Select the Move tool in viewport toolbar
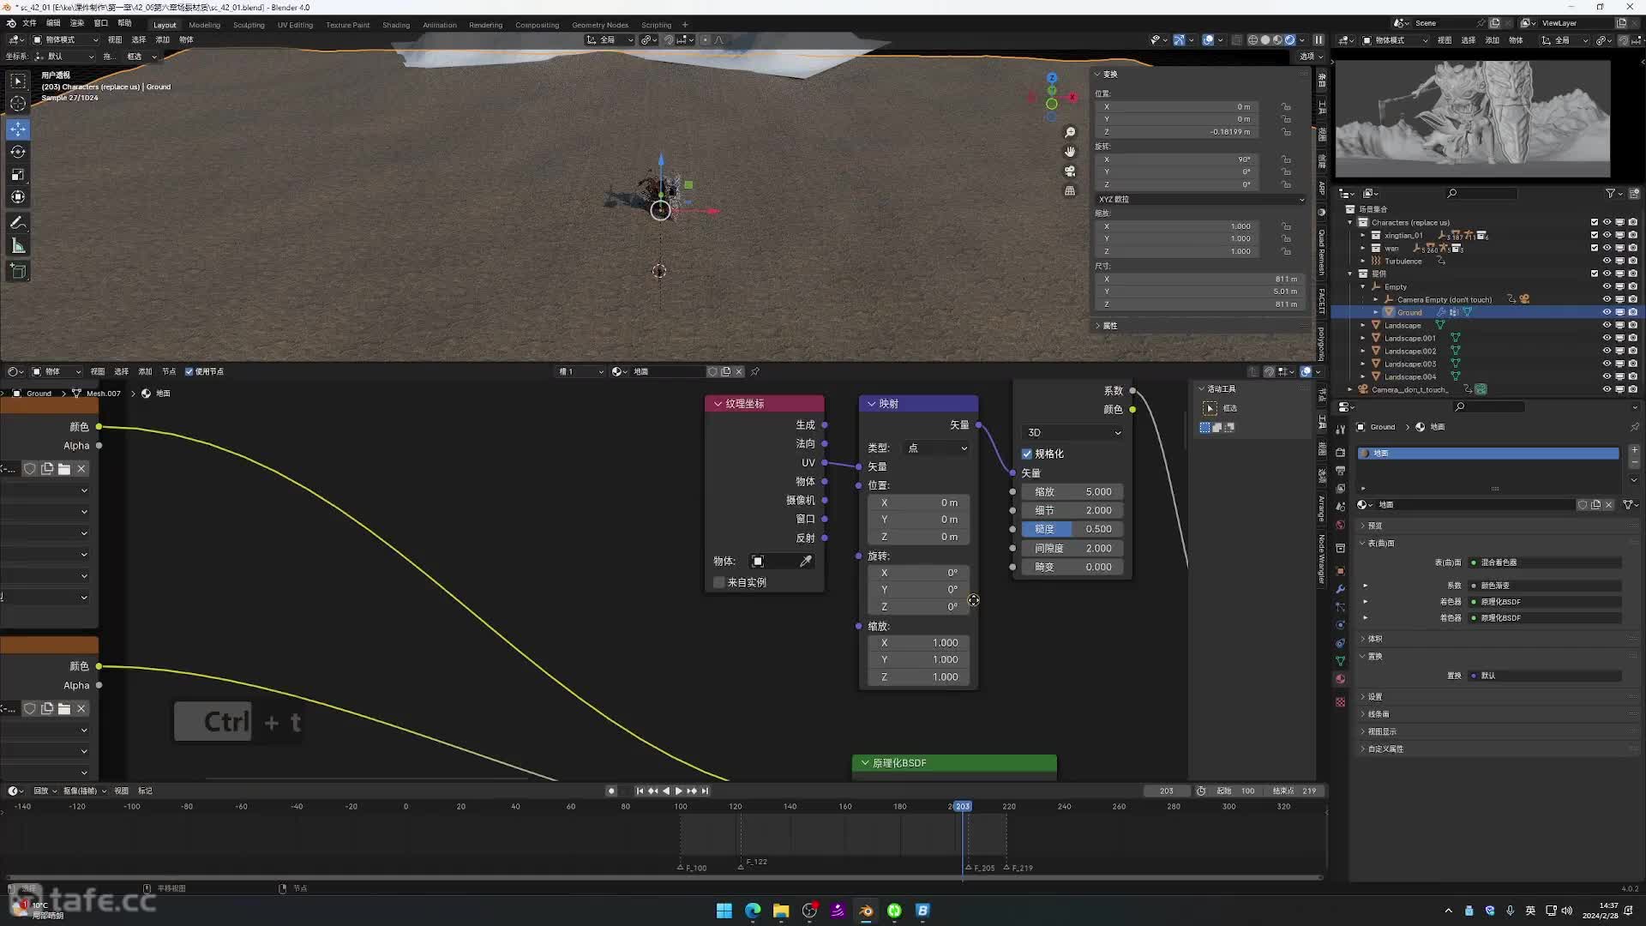Viewport: 1646px width, 926px height. [18, 129]
